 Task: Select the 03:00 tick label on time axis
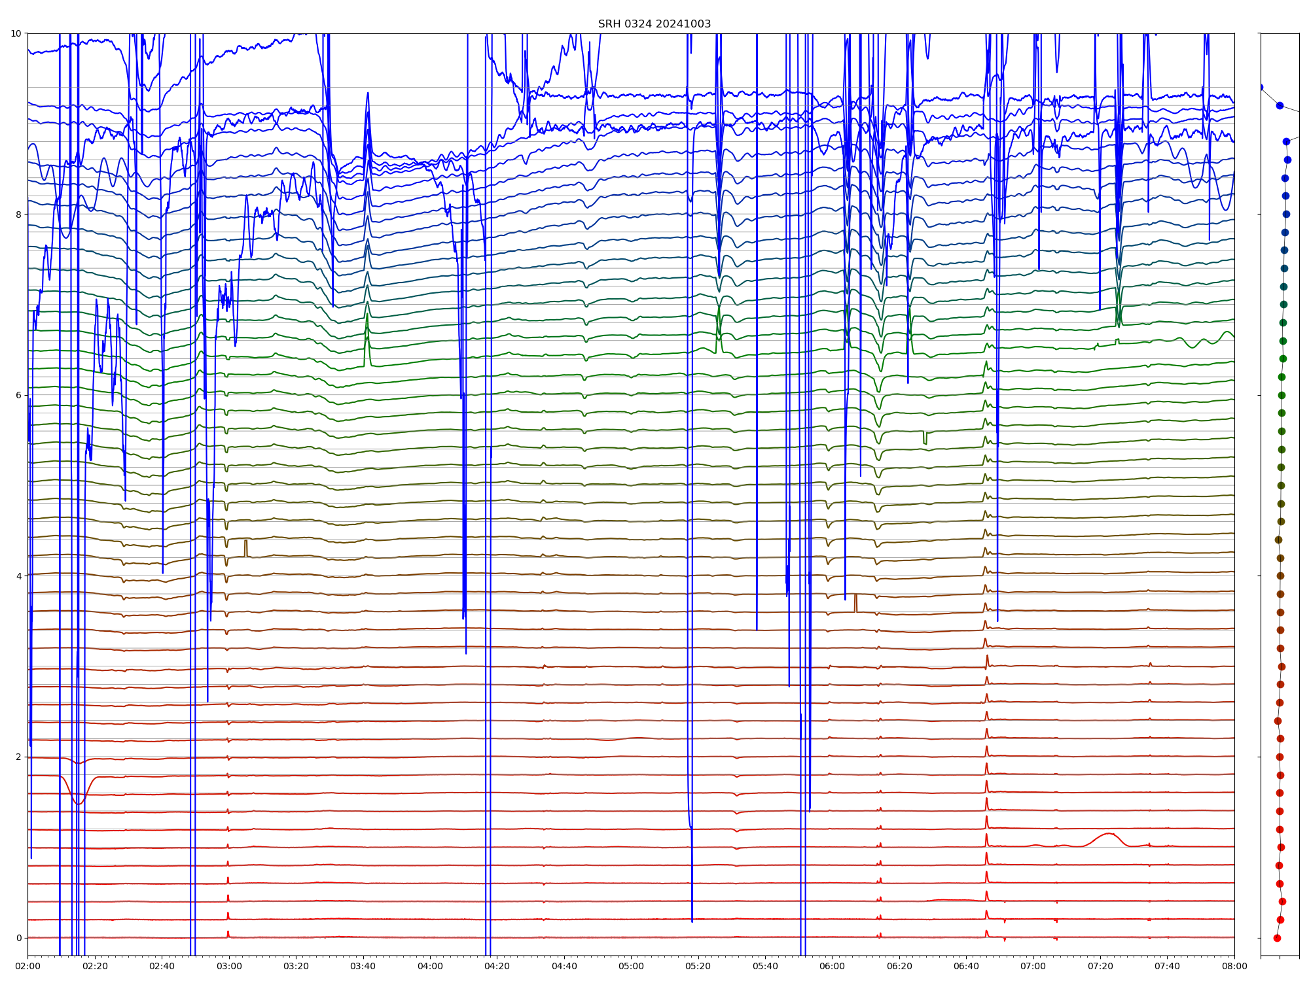tap(228, 966)
